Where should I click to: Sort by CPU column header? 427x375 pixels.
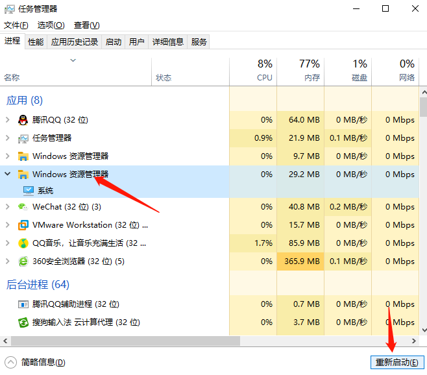tap(253, 71)
